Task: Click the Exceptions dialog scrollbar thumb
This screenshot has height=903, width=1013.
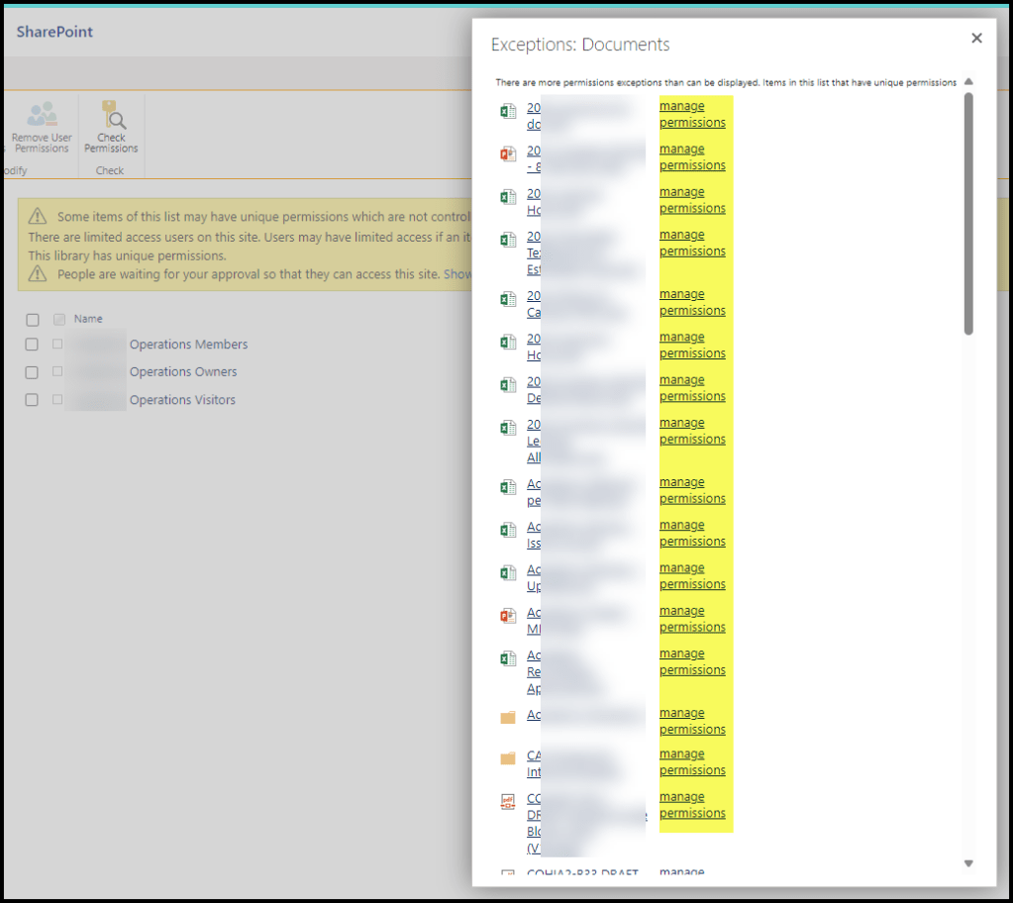Action: (968, 213)
